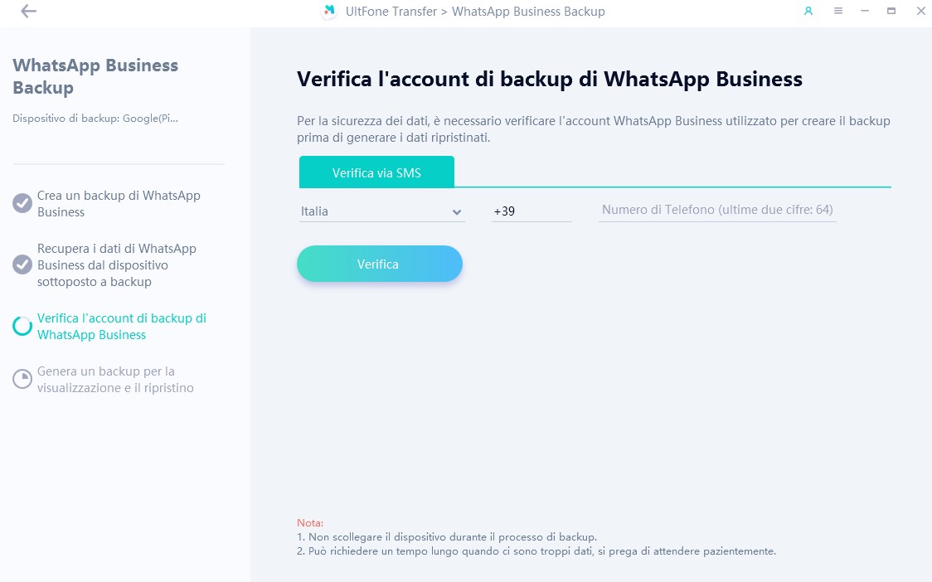Click the Dispositivo di backup: Google label

[95, 119]
